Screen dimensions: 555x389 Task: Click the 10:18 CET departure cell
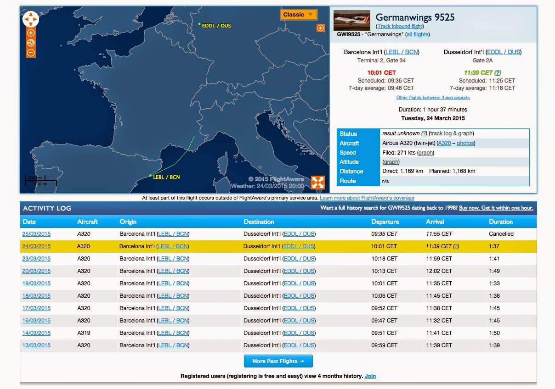coord(384,259)
